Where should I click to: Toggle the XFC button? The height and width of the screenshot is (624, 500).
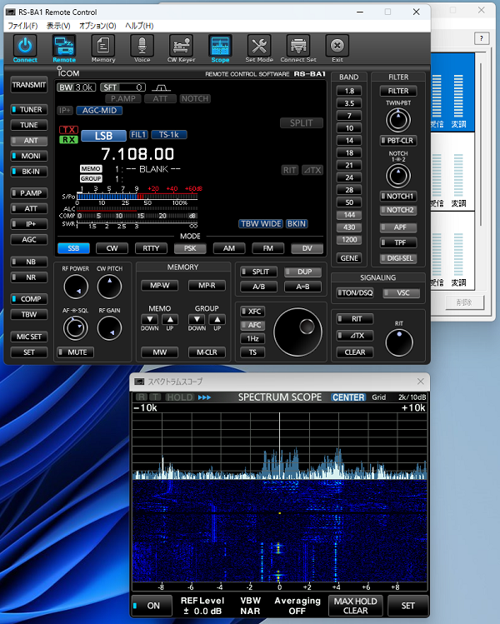point(252,312)
